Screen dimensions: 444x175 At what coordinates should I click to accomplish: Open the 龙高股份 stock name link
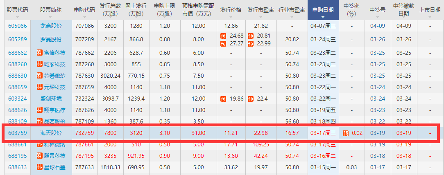(51, 26)
